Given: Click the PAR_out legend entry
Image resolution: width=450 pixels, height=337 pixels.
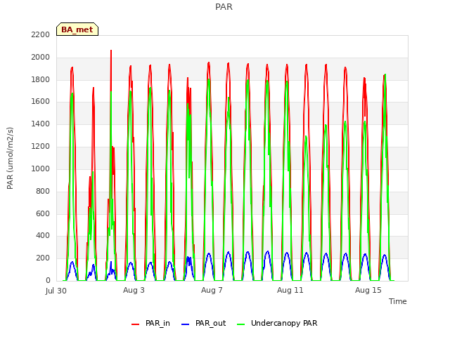Looking at the screenshot, I should [203, 323].
